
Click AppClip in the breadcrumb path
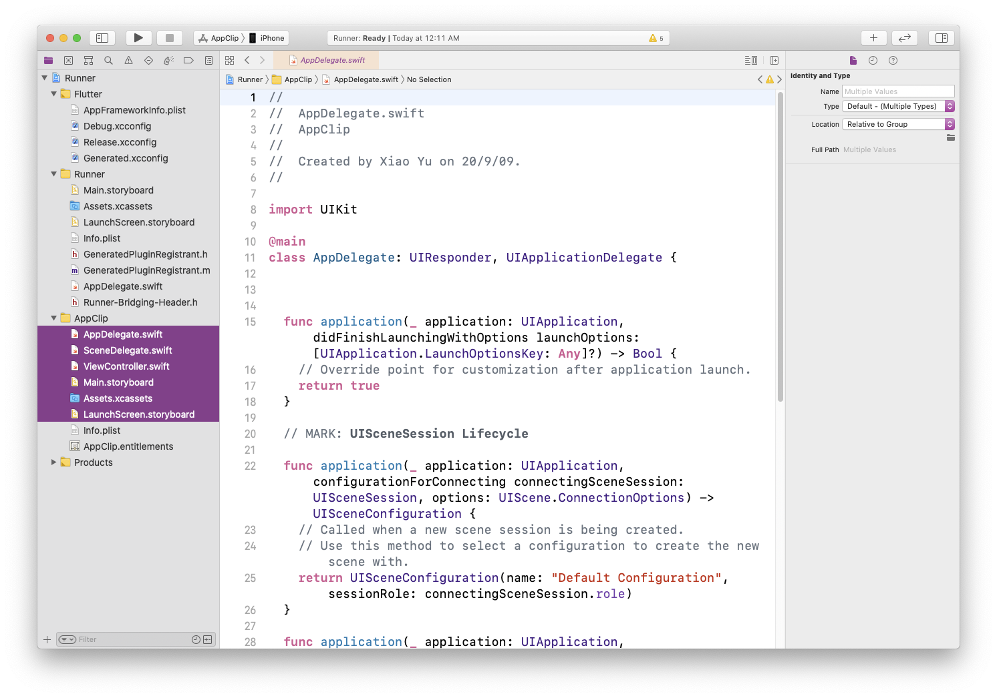click(x=298, y=79)
